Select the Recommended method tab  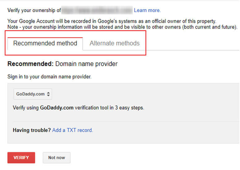45,44
